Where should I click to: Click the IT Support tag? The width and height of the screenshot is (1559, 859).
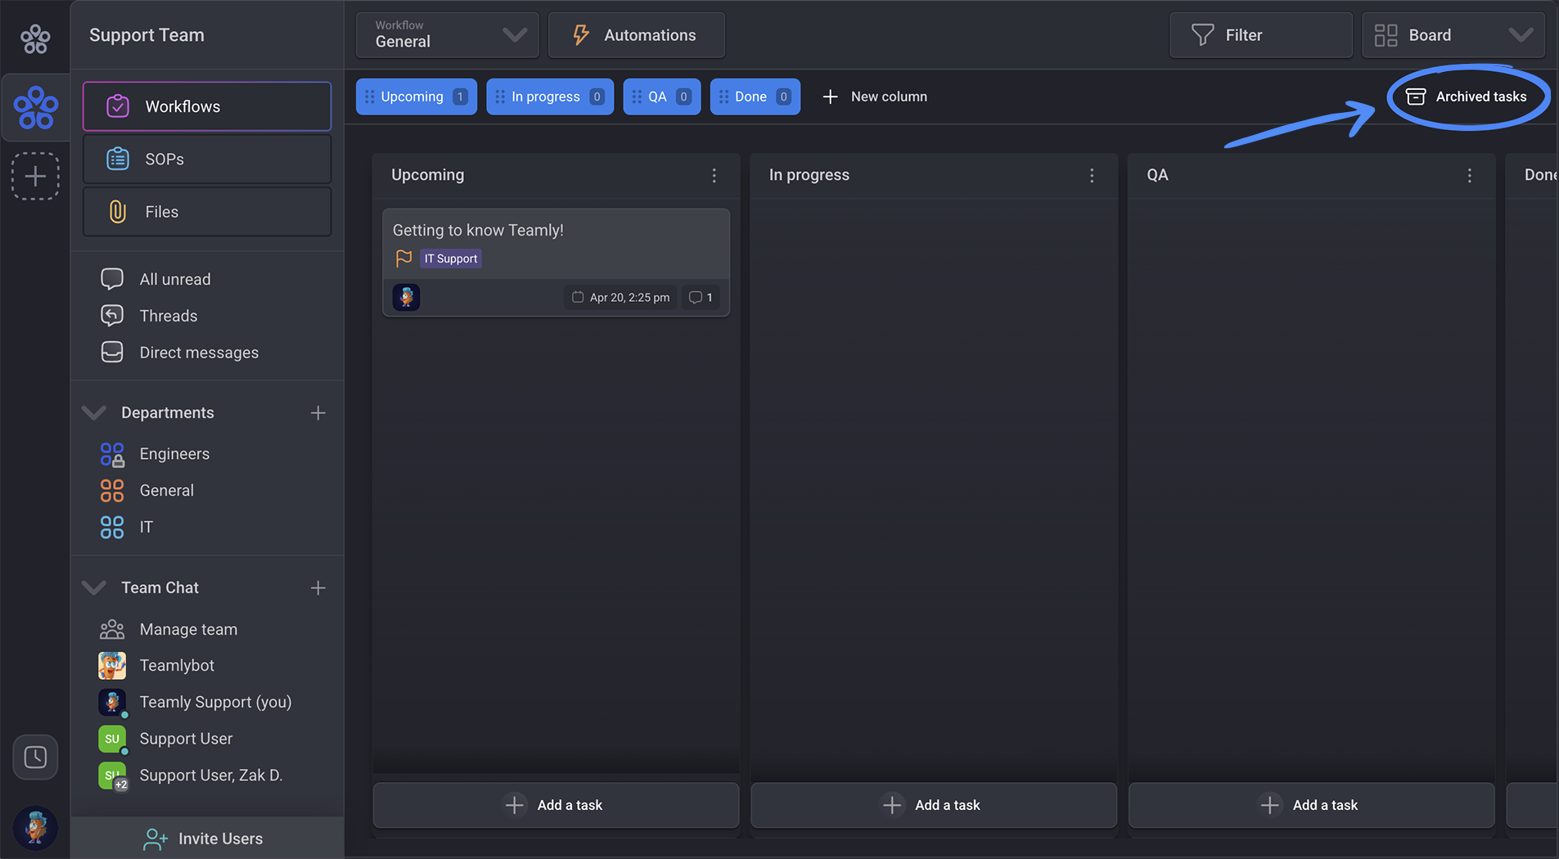451,259
